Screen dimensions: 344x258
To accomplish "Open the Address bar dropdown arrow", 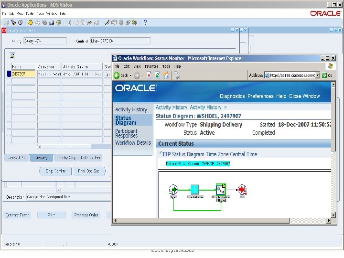I will [317, 75].
